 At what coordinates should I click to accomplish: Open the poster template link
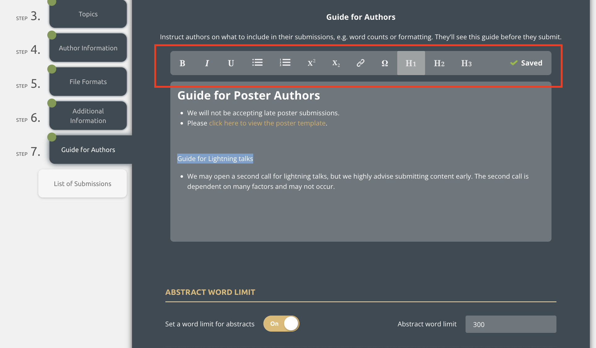267,123
